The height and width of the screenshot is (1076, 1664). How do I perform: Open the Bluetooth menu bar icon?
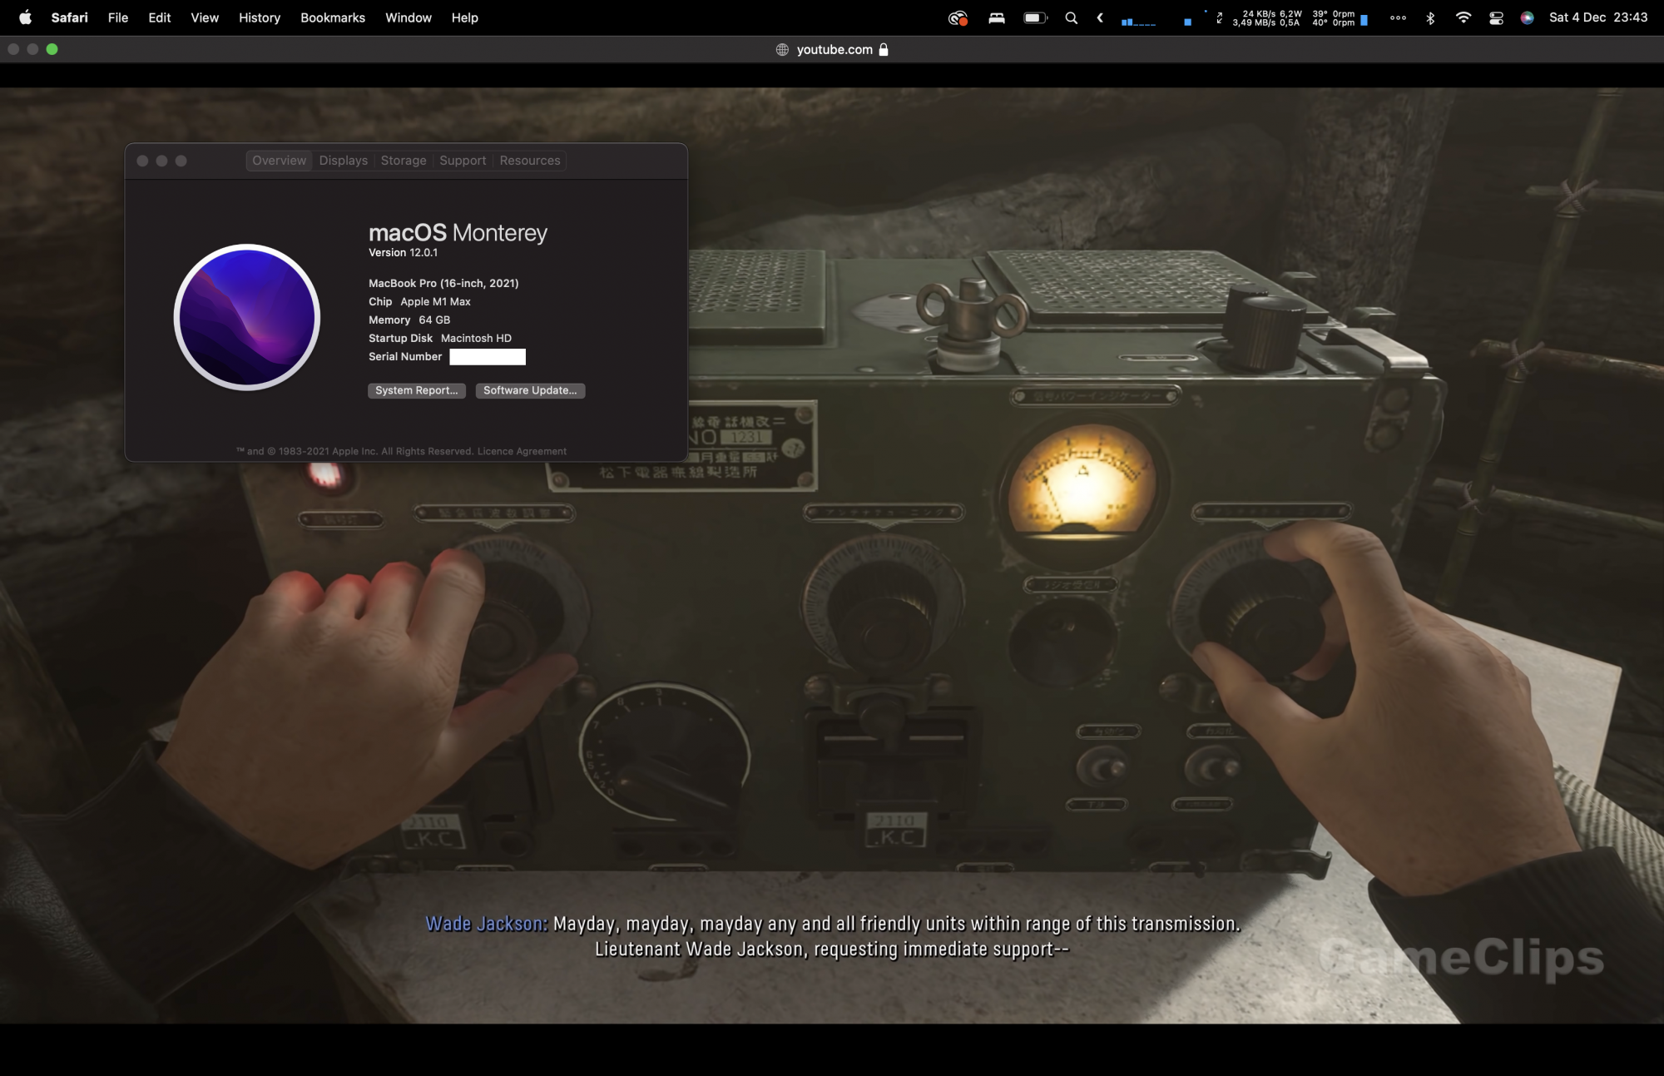coord(1430,17)
